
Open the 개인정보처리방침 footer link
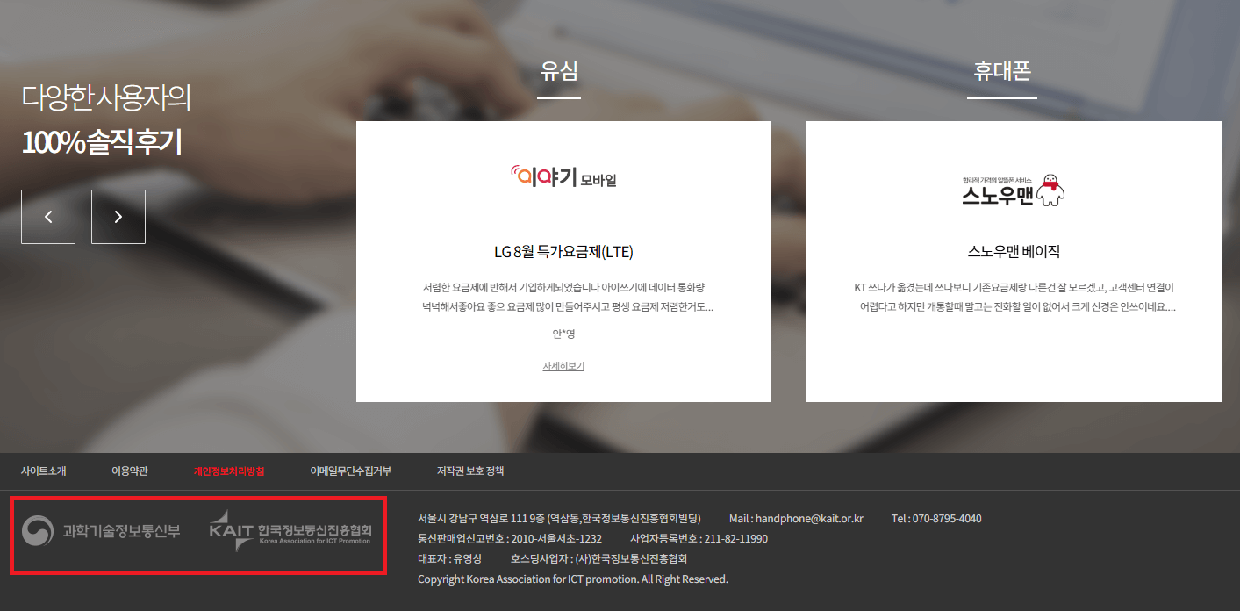[x=229, y=471]
